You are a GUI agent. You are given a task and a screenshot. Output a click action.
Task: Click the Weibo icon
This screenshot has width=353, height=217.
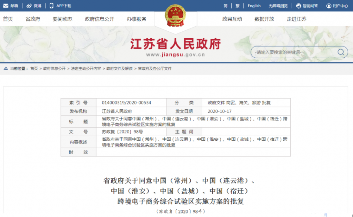29,6
